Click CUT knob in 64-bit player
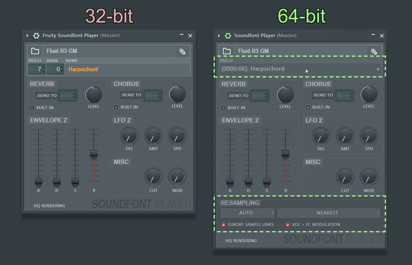Viewport: 412px width, 265px height. [345, 177]
